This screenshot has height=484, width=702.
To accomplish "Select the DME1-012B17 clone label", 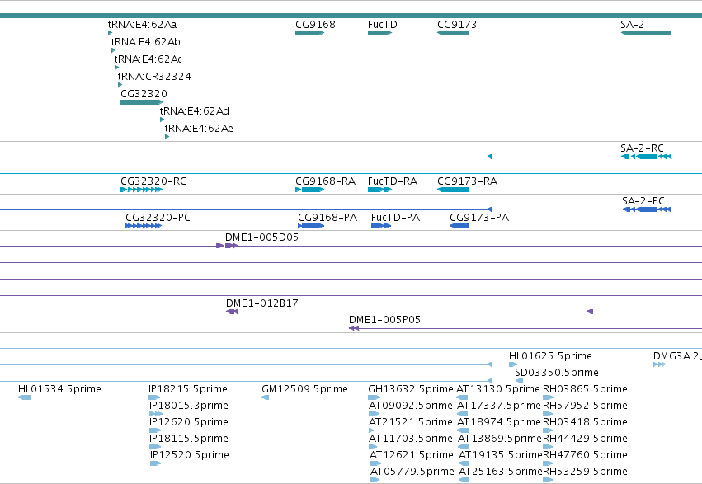I will (x=261, y=303).
